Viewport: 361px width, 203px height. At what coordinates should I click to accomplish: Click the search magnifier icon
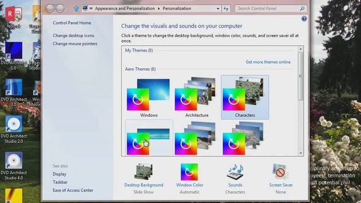[x=302, y=8]
